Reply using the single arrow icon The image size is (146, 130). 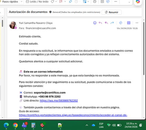pos(100,23)
